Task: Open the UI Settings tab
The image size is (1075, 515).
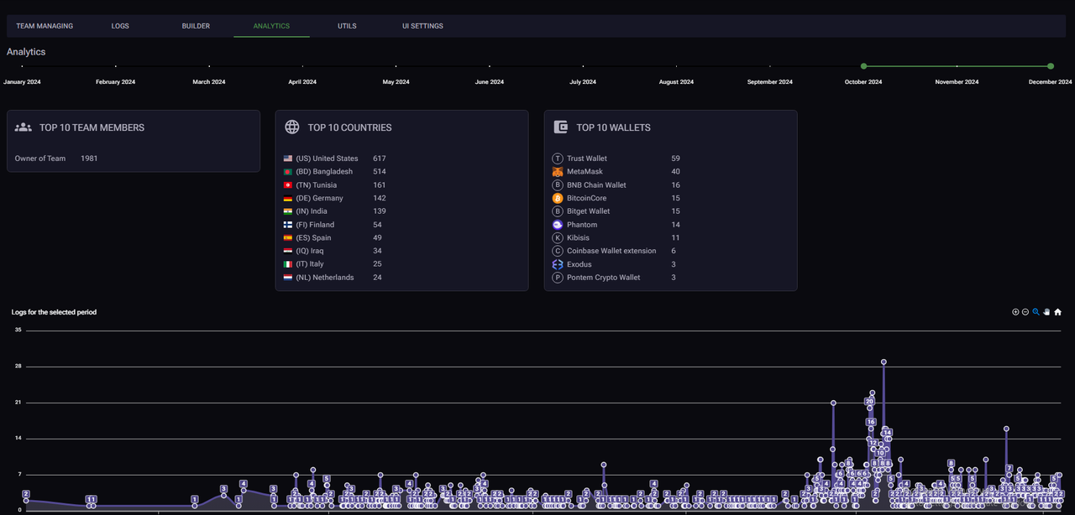Action: pos(422,26)
